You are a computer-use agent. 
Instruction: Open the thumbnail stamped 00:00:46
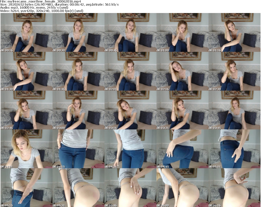(x=130, y=32)
